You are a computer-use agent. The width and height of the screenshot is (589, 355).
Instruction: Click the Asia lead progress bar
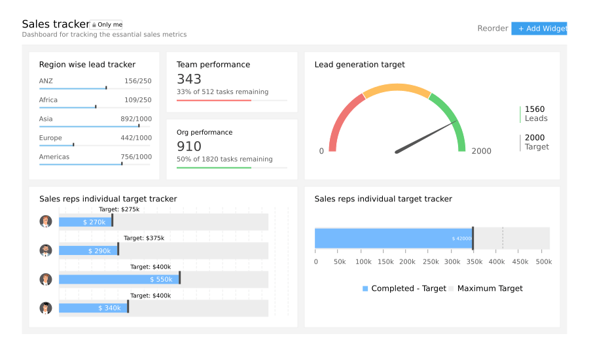click(95, 126)
